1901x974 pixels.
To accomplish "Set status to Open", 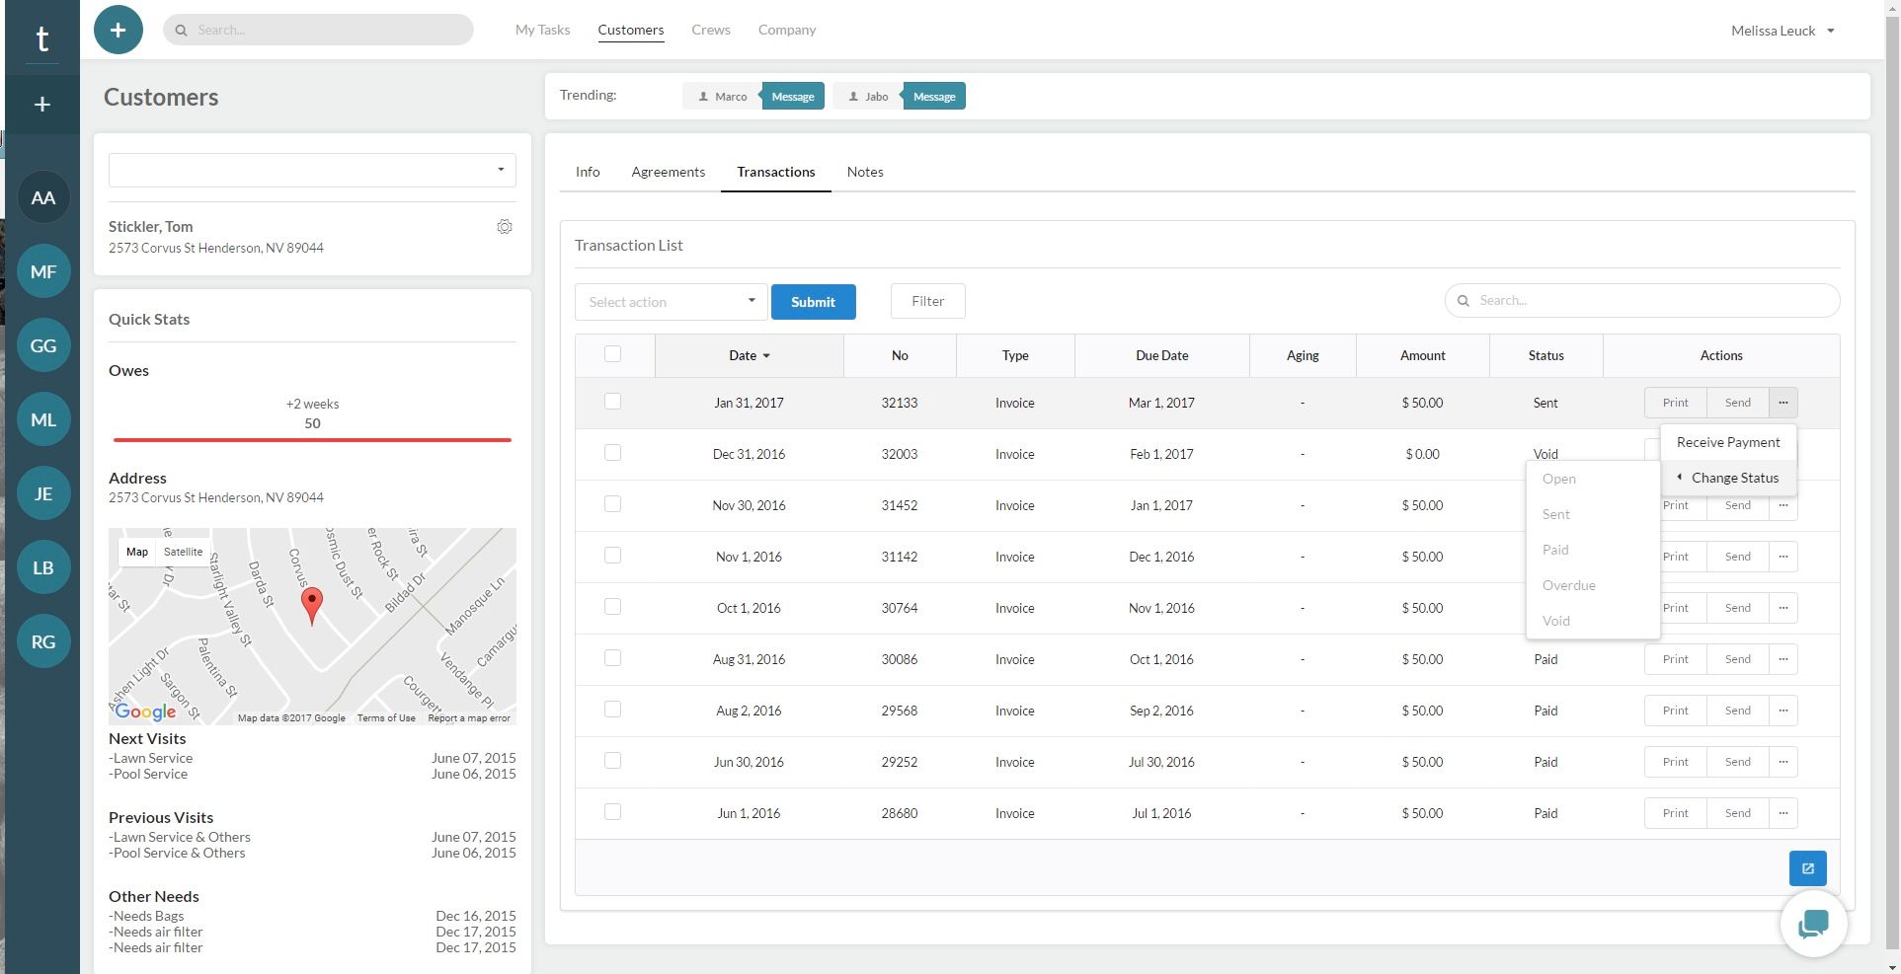I will [x=1593, y=479].
